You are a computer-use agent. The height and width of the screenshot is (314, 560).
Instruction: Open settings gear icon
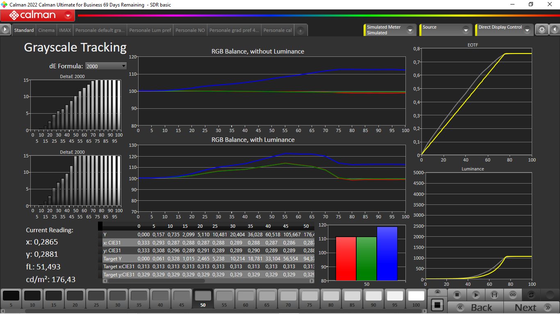[542, 30]
